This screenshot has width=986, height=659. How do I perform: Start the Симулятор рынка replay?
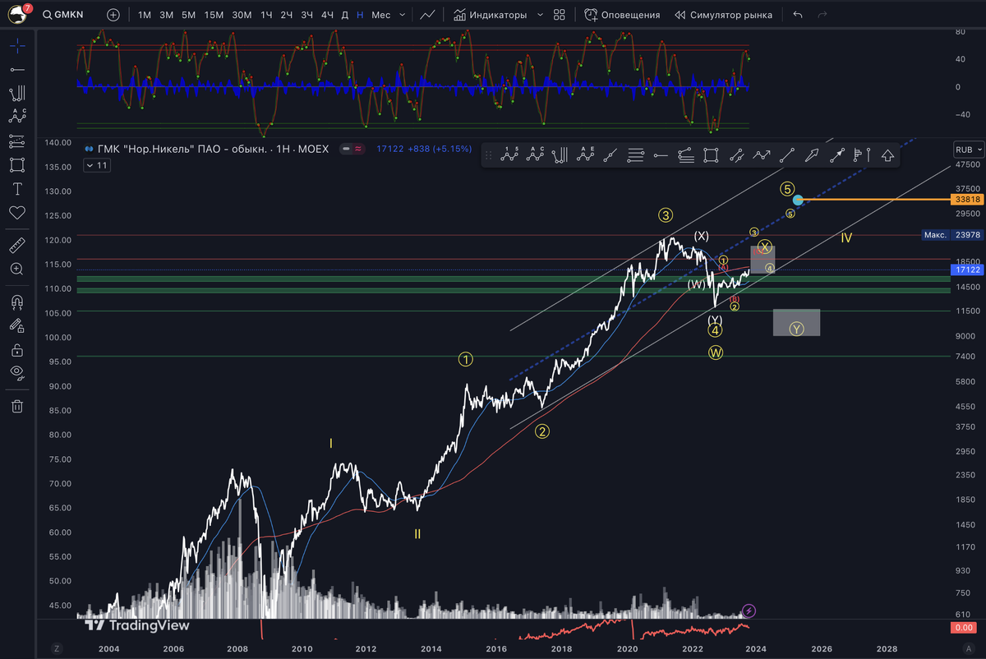[x=722, y=15]
